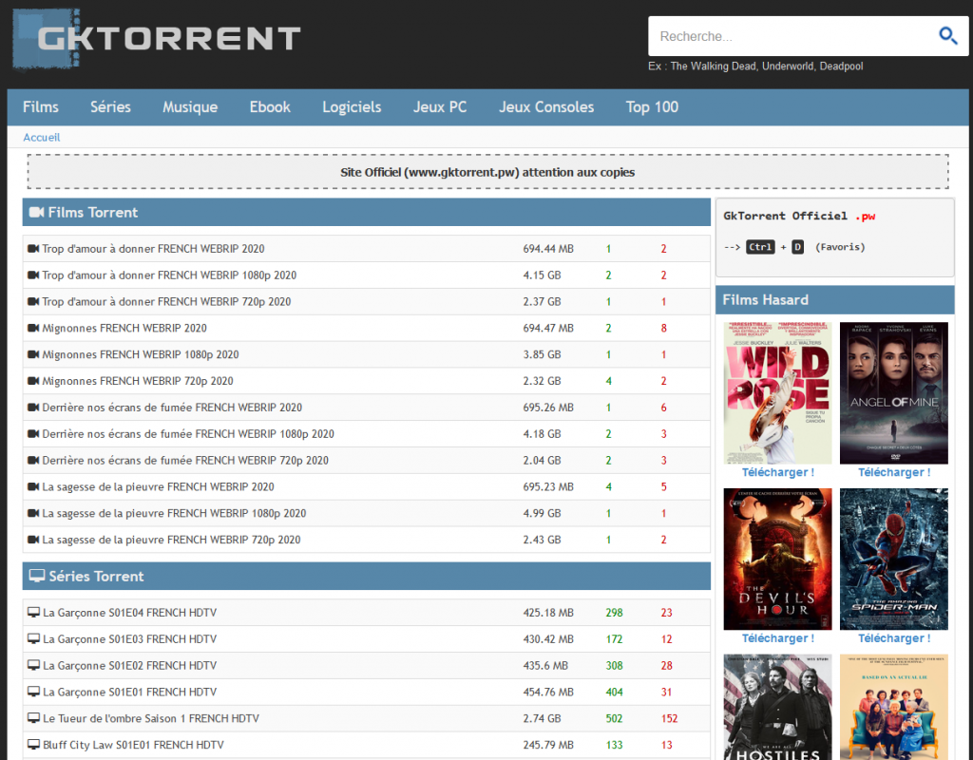Click the Films Torrent section header
Viewport: 973px width, 760px height.
pos(367,212)
